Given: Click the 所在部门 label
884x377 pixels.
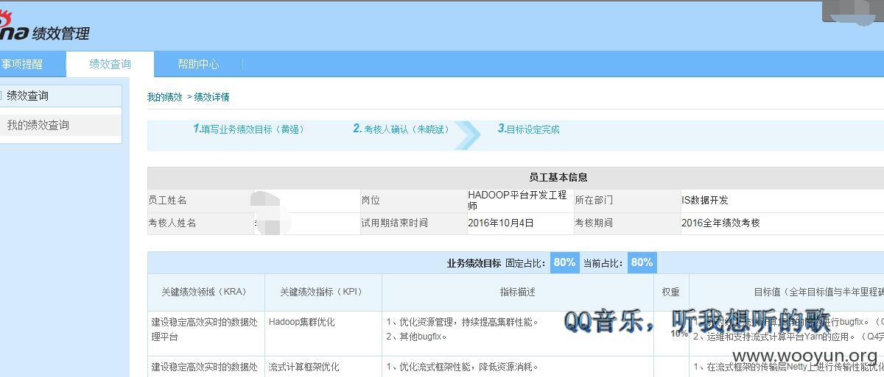Looking at the screenshot, I should 594,200.
